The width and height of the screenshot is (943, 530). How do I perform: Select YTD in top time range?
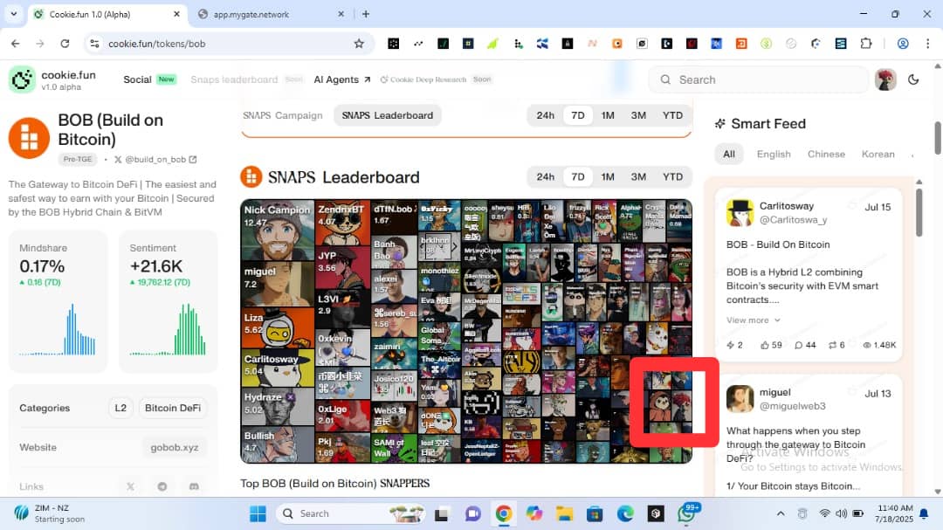click(672, 115)
